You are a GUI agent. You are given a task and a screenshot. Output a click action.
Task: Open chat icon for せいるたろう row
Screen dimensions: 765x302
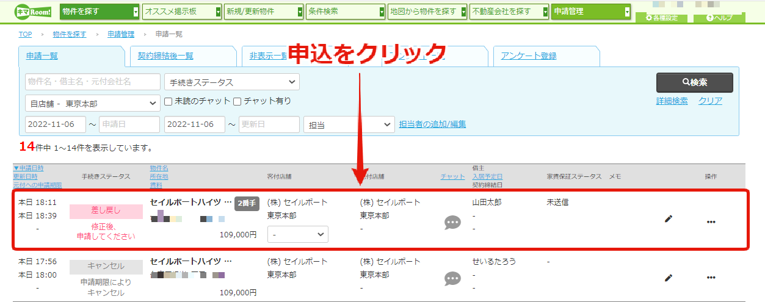point(452,279)
